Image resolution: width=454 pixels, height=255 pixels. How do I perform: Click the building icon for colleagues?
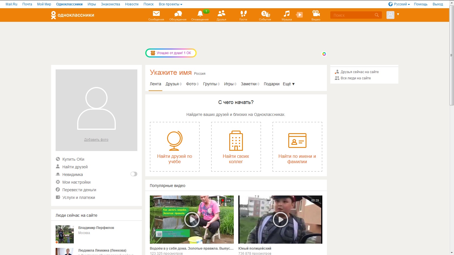pyautogui.click(x=236, y=141)
